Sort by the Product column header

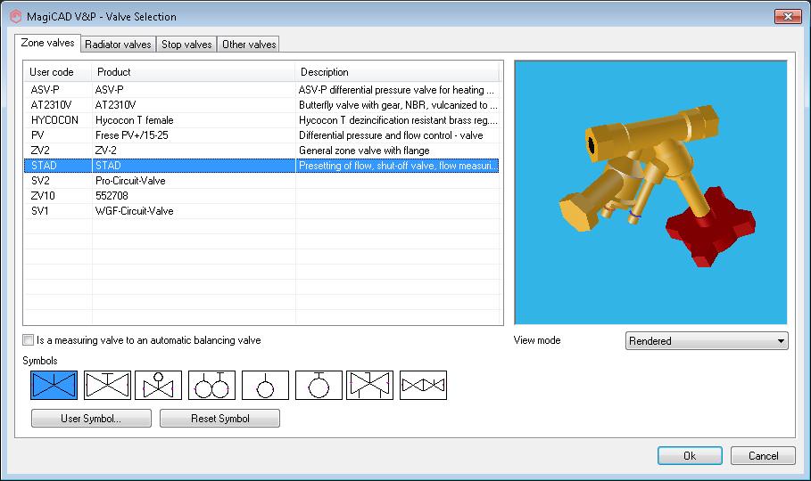click(x=194, y=72)
